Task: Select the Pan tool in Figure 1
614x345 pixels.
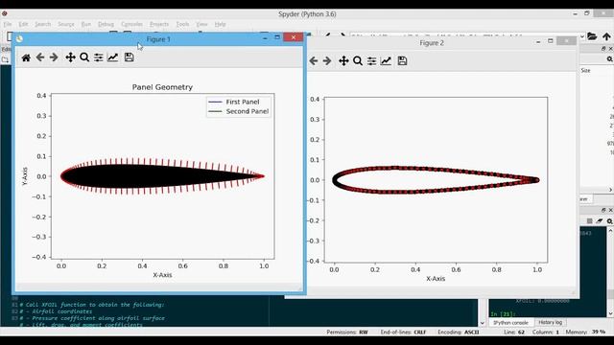Action: point(70,57)
